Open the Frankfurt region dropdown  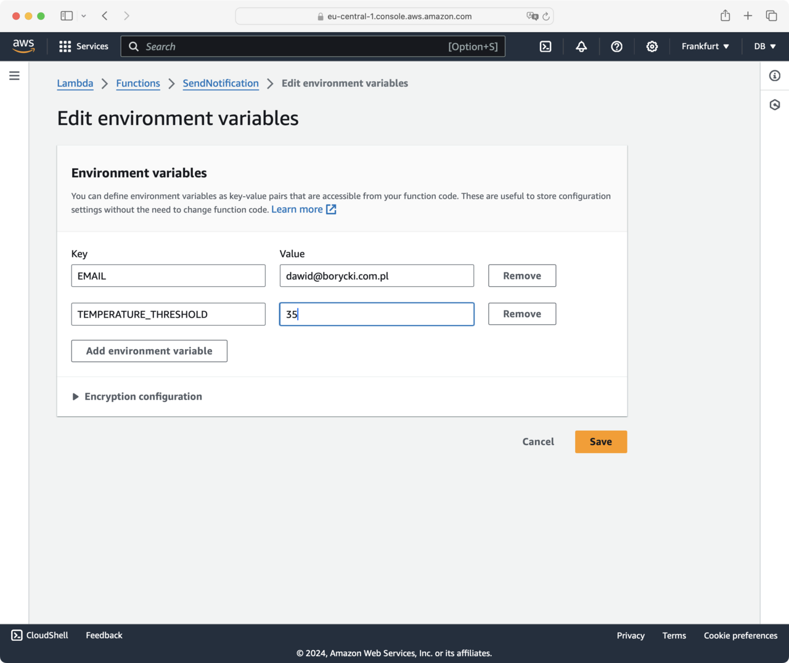[705, 47]
